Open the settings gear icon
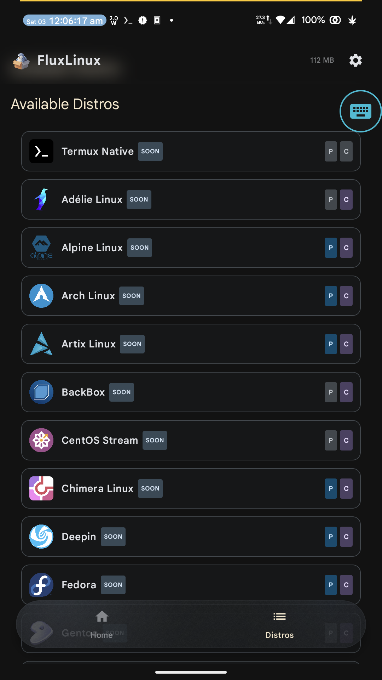 355,61
